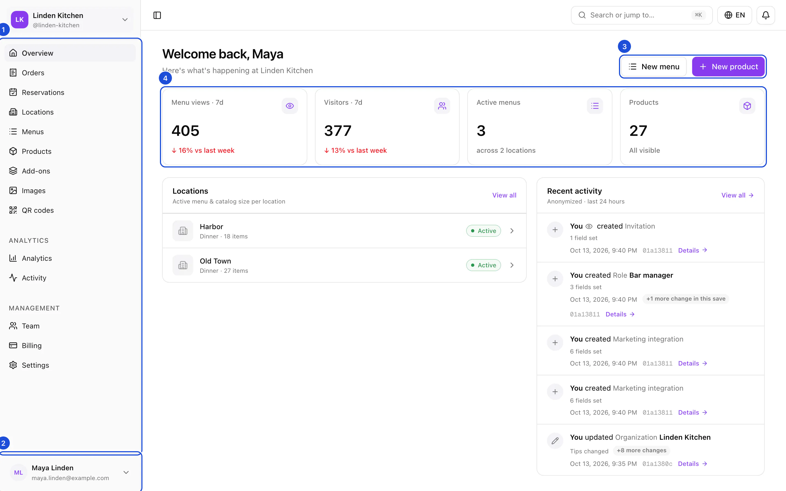
Task: Open Settings in the sidebar
Action: coord(70,365)
